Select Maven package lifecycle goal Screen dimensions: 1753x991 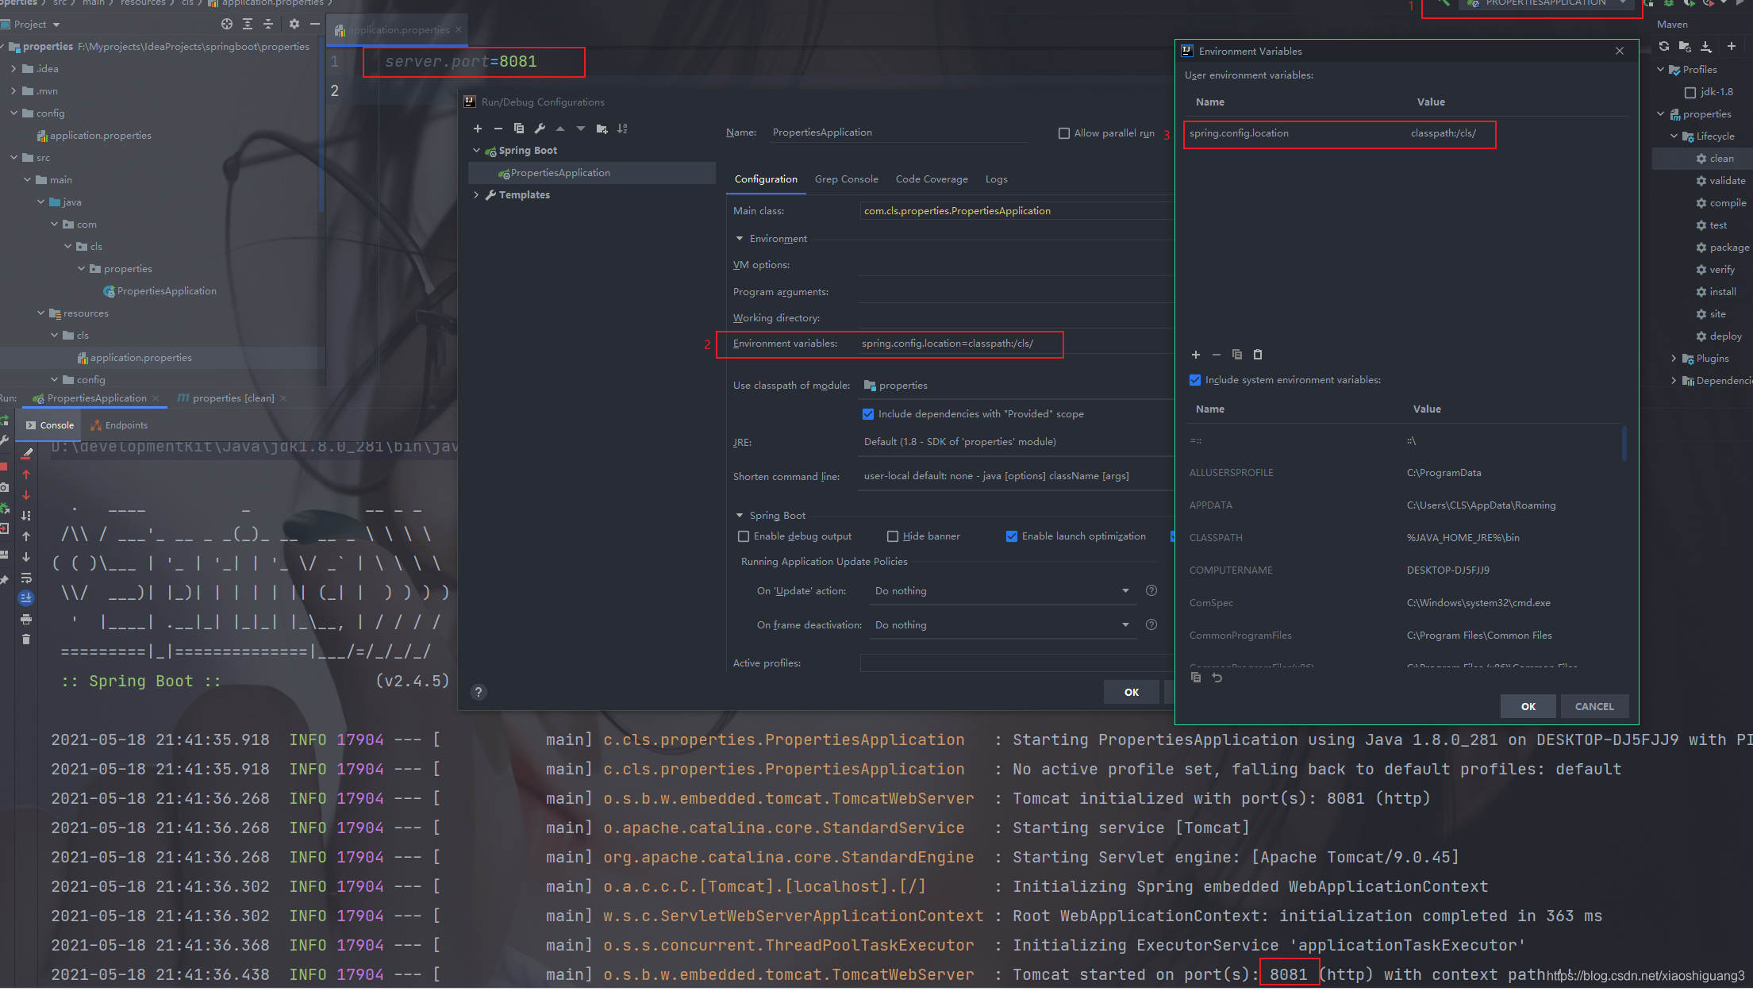pyautogui.click(x=1728, y=248)
